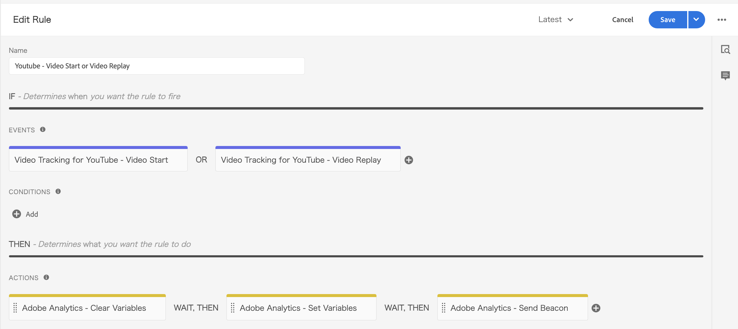
Task: Grab the Set Variables drag handle
Action: (x=233, y=308)
